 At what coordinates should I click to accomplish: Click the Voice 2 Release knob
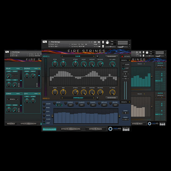click(100, 92)
